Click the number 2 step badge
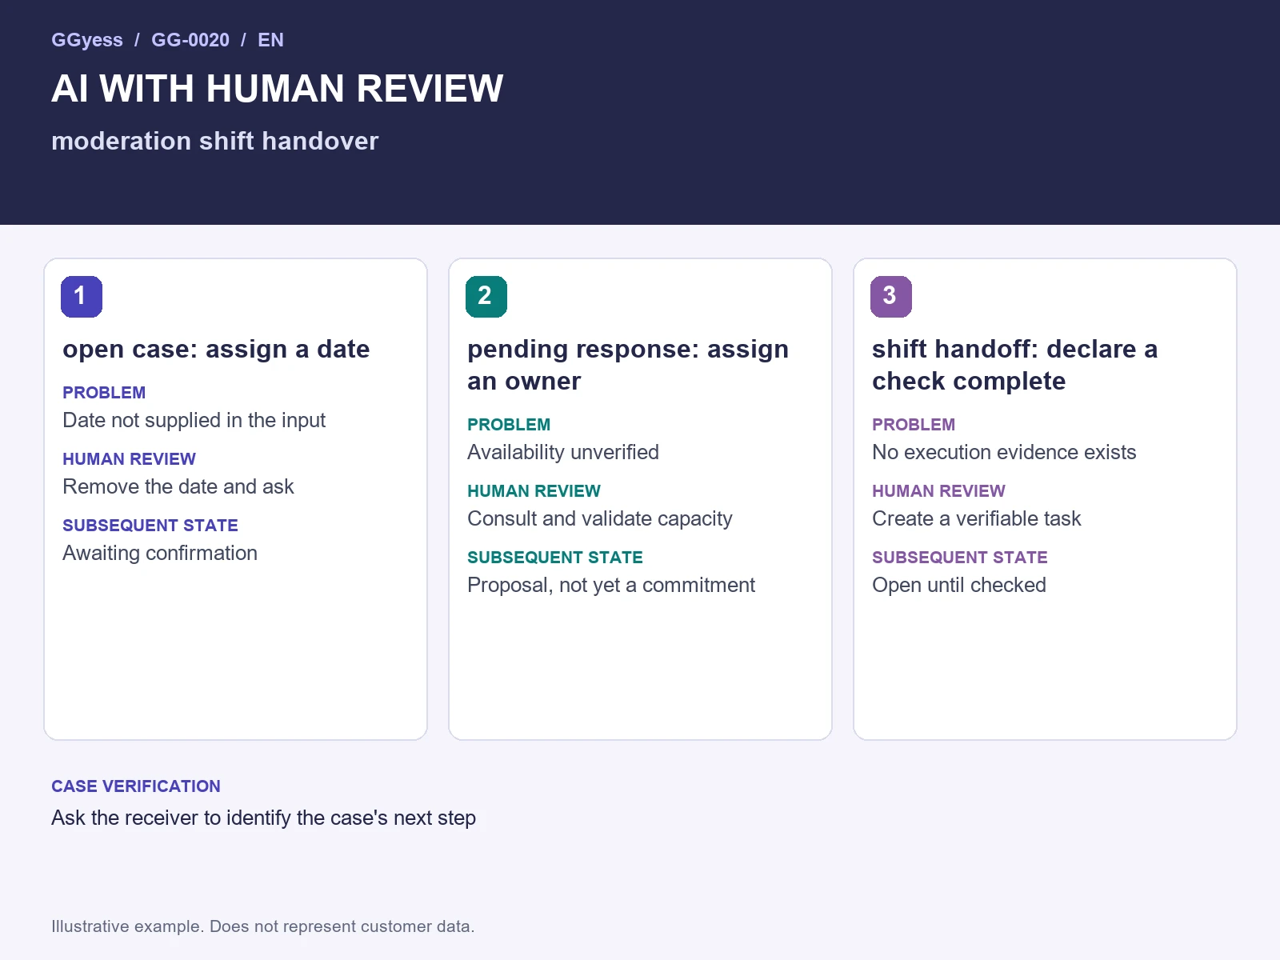 (486, 297)
